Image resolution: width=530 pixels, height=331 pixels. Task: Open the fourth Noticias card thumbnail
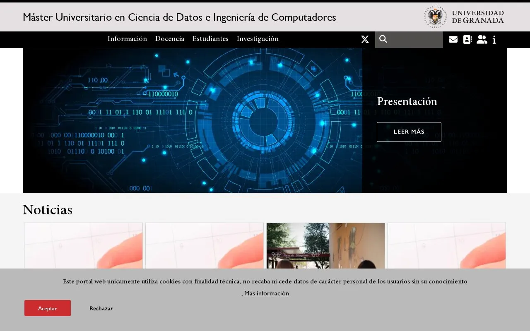point(447,246)
